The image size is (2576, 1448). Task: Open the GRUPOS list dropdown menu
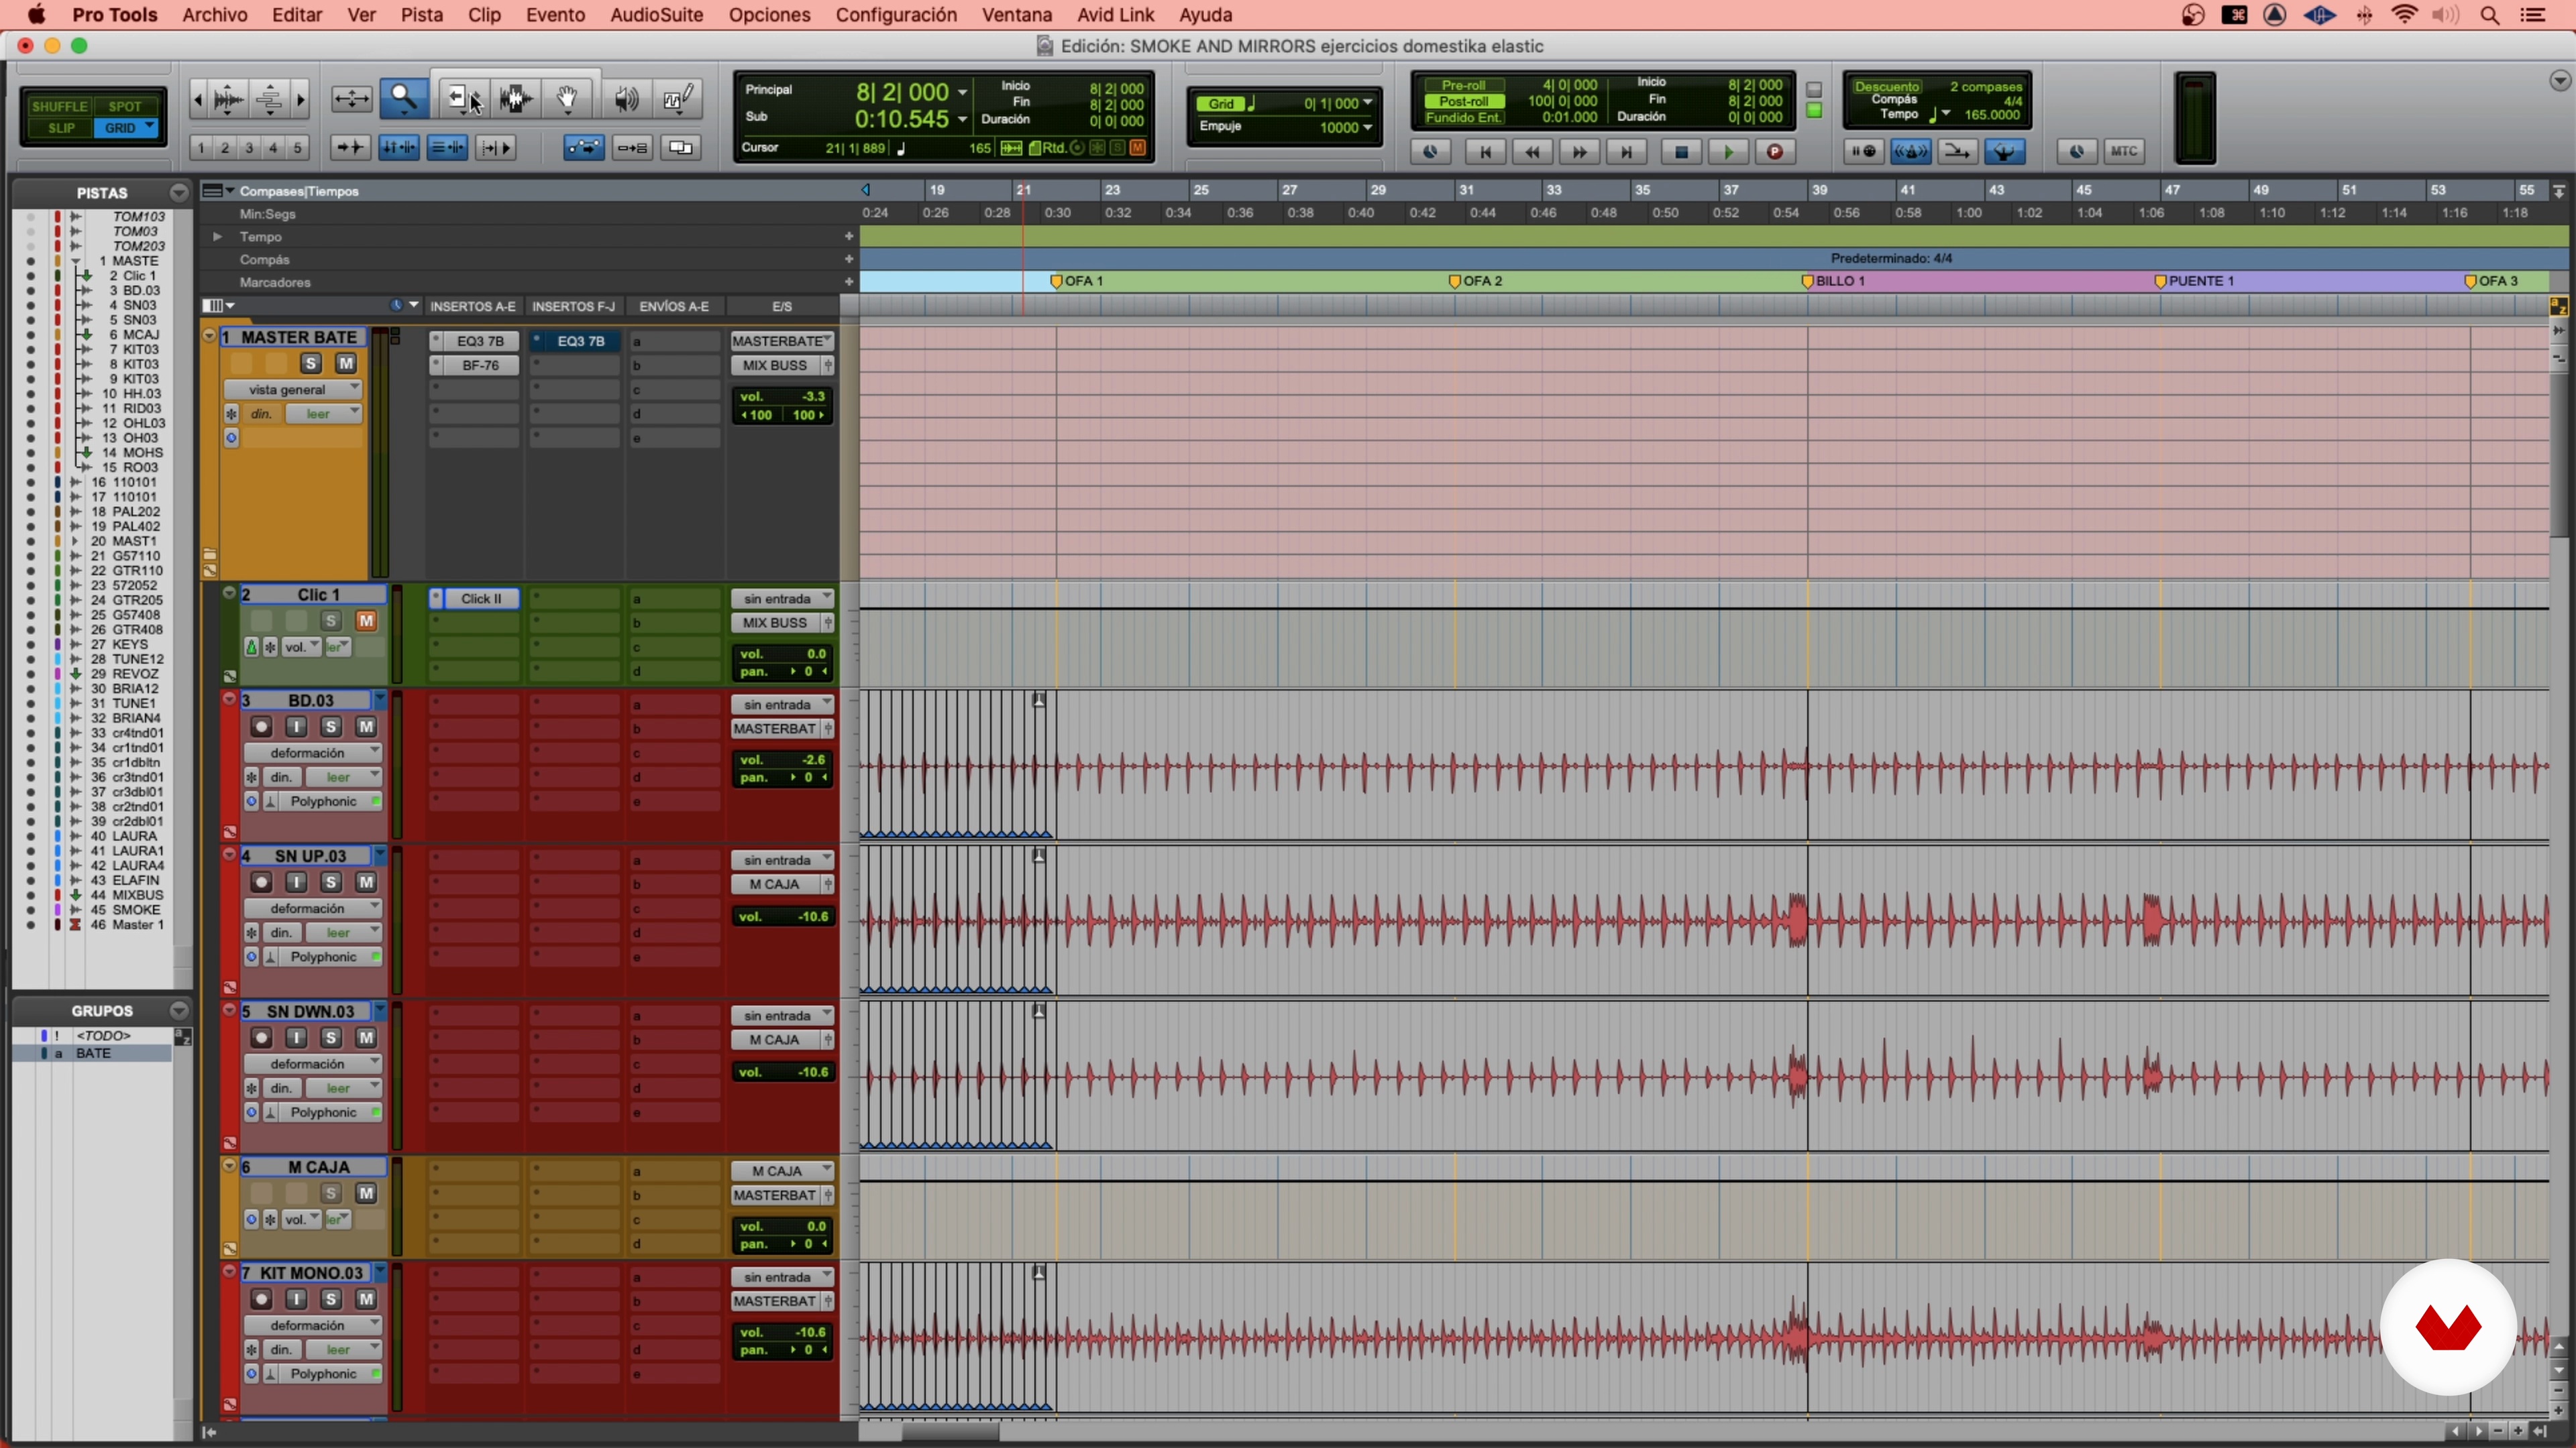[179, 1010]
